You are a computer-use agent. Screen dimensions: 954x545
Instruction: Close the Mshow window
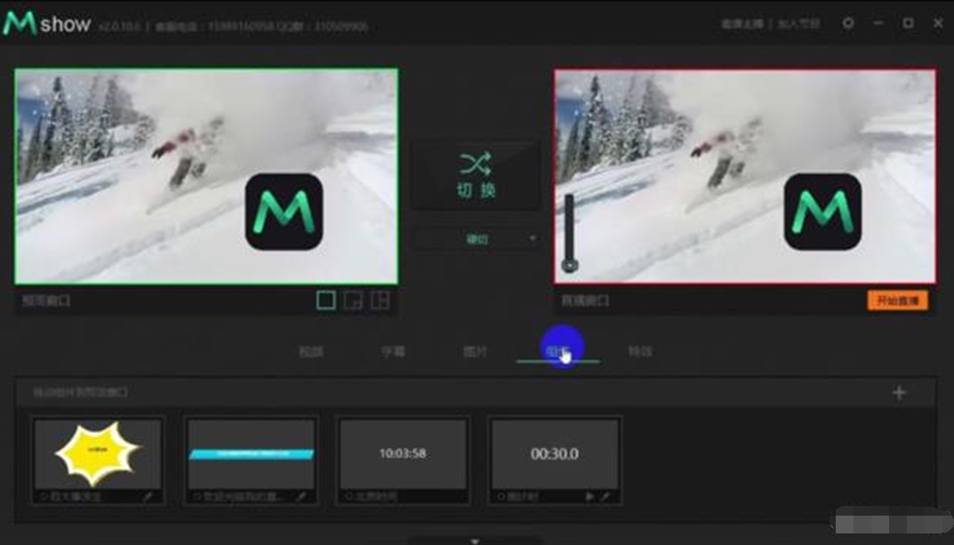(x=938, y=23)
